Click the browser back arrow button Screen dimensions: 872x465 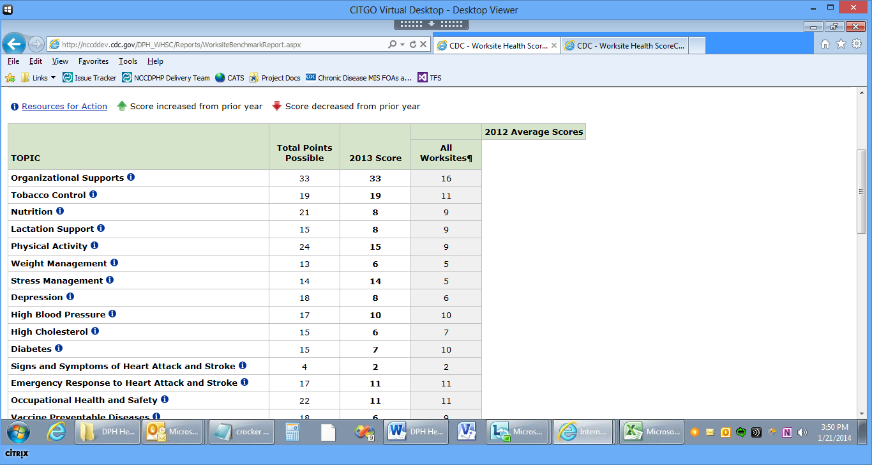14,44
